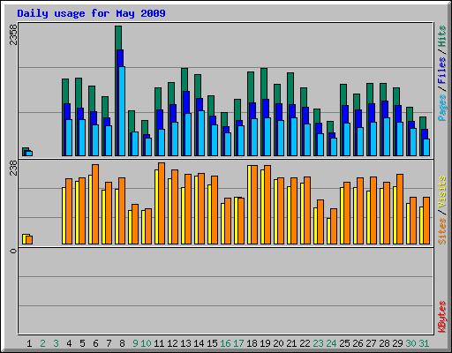This screenshot has width=452, height=353.
Task: Click day 13 on the x-axis
Action: (185, 343)
